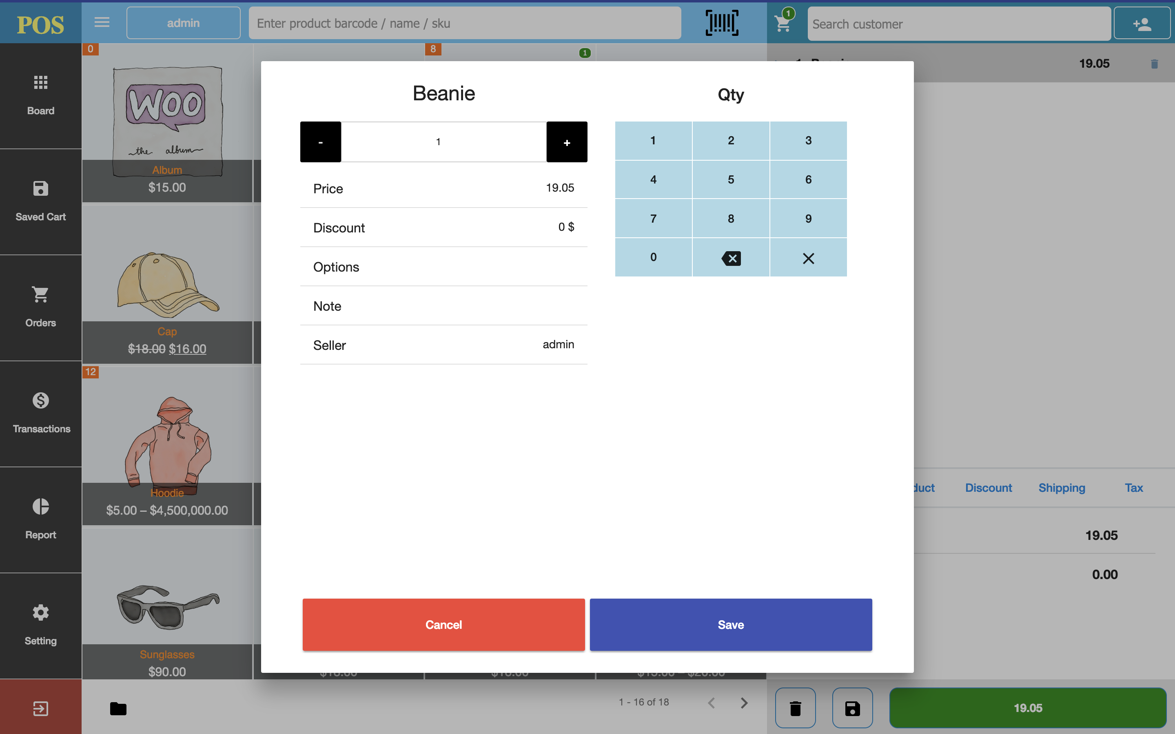Open Transactions in sidebar menu

coord(41,413)
